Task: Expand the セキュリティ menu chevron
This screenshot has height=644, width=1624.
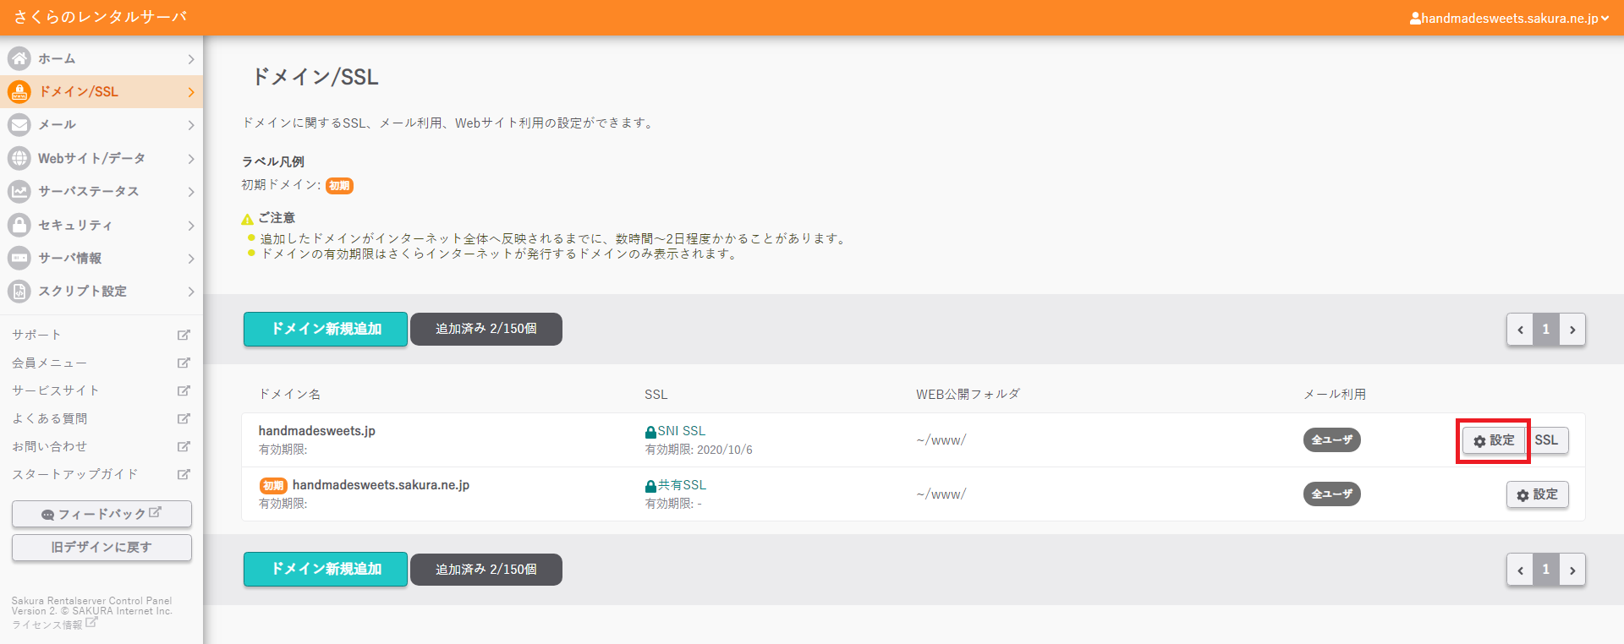Action: pos(191,226)
